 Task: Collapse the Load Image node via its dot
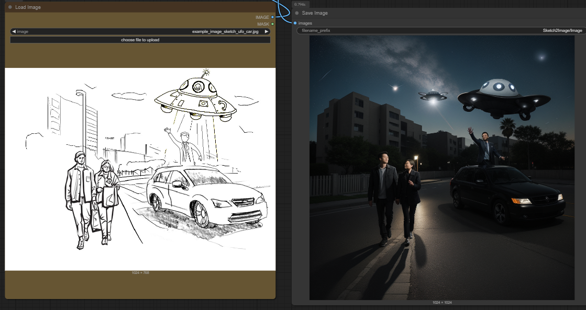[10, 7]
